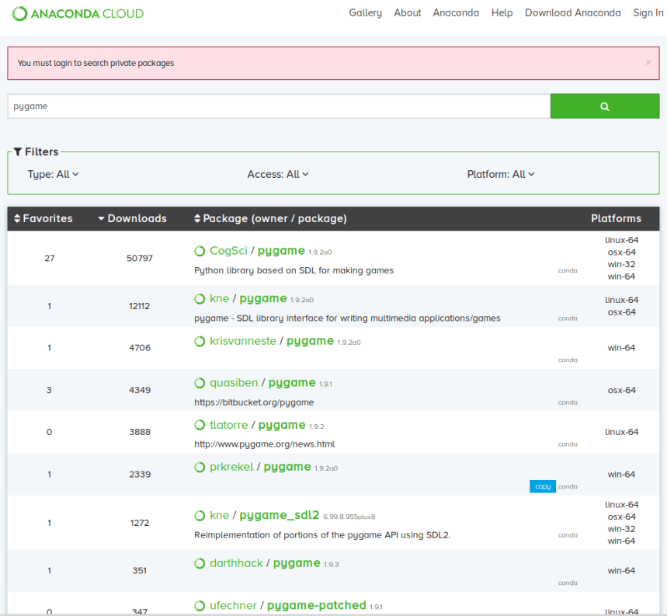Go to the Download Anaconda page

[x=572, y=13]
